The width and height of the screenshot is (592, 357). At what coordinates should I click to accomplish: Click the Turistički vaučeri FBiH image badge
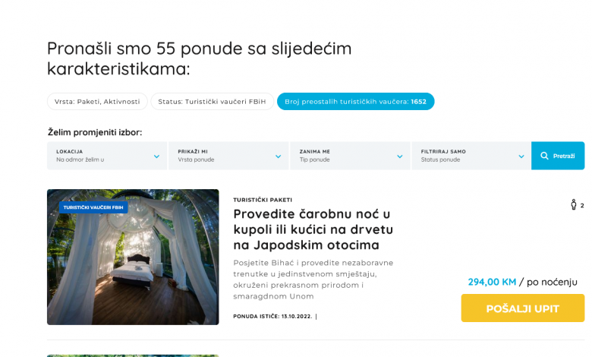tap(93, 207)
